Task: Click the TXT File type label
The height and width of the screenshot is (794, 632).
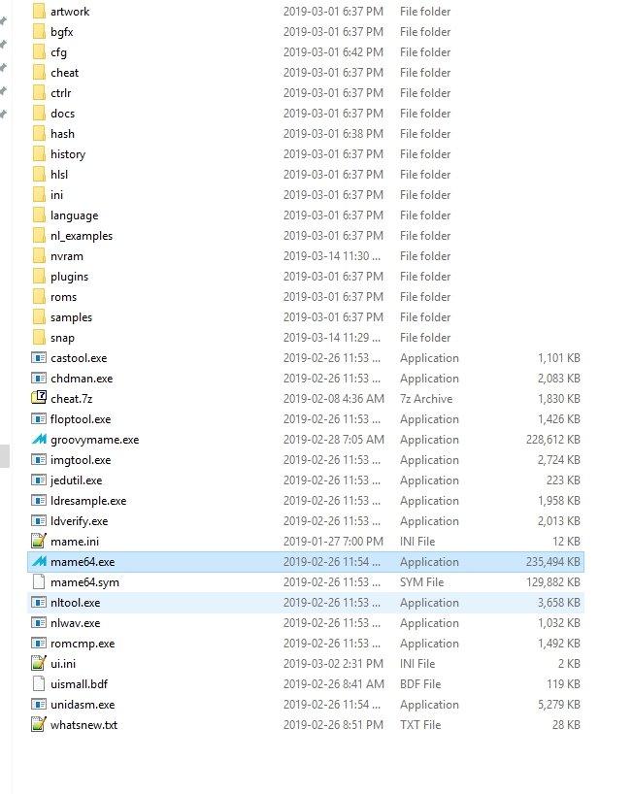Action: point(420,725)
